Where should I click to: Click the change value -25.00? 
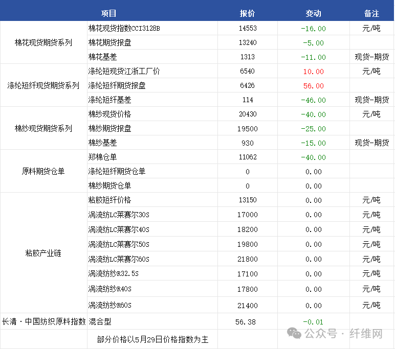tap(313, 129)
